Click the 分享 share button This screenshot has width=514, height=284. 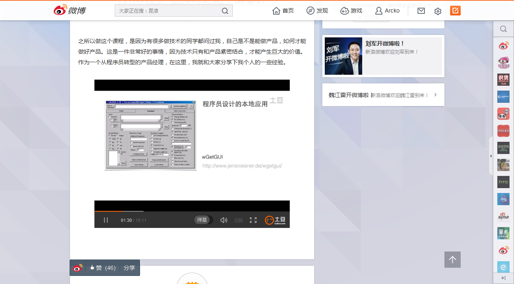point(129,268)
